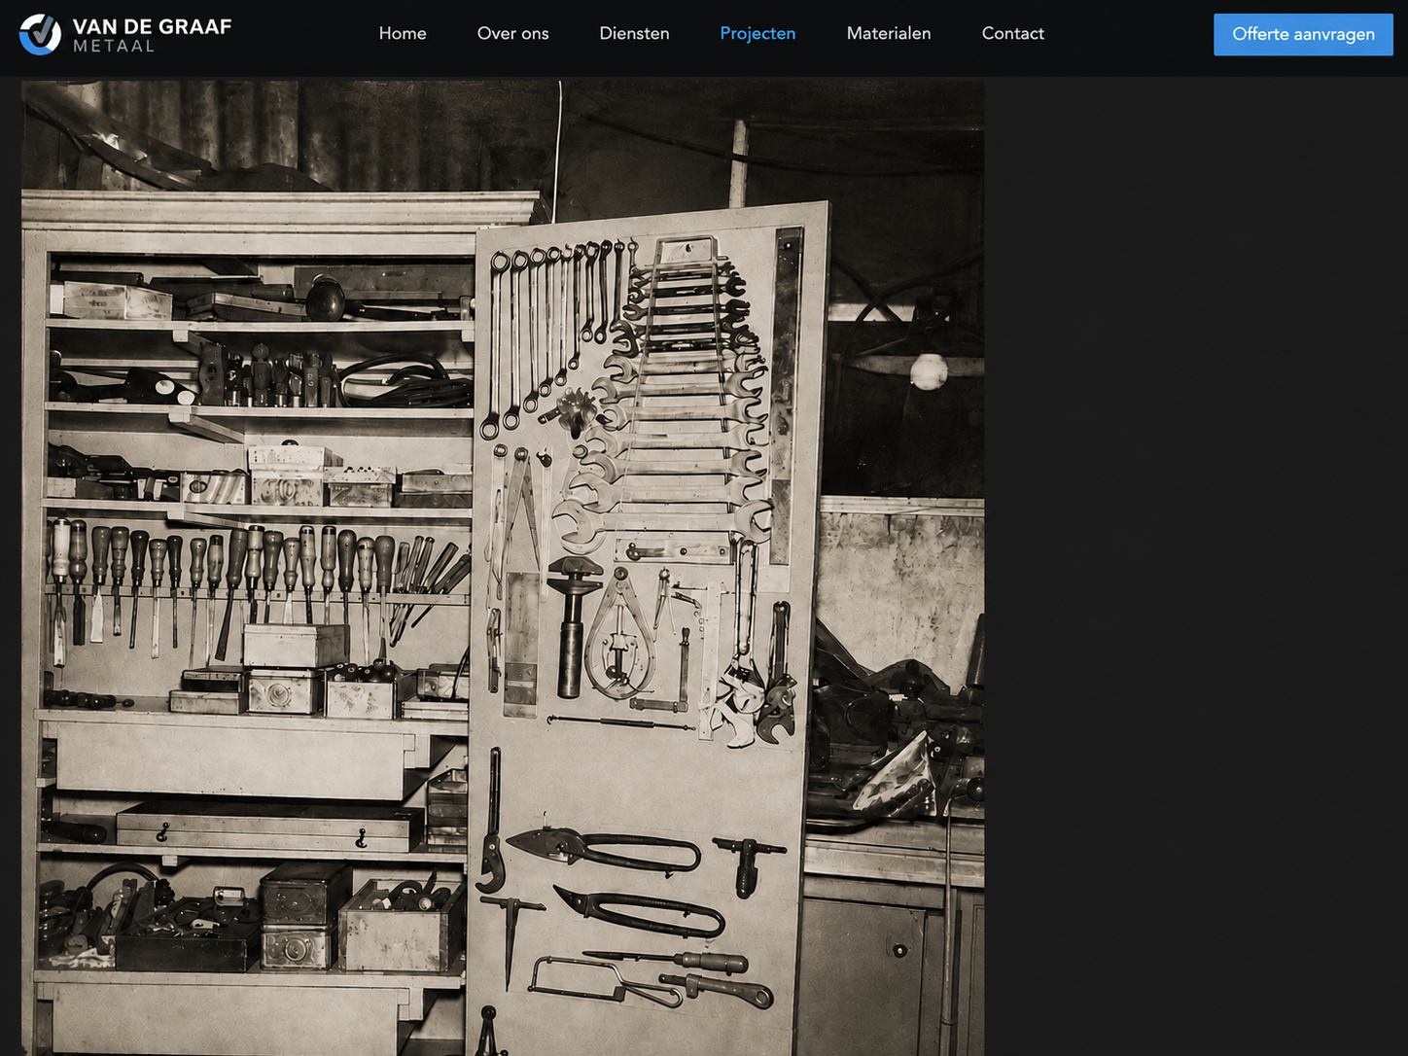Viewport: 1408px width, 1056px height.
Task: Navigate to the Contact page
Action: tap(1012, 33)
